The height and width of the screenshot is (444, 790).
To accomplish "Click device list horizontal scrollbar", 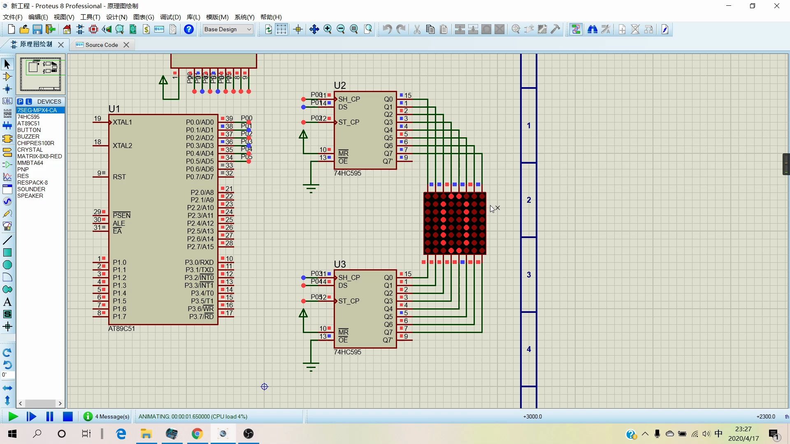I will pos(40,403).
